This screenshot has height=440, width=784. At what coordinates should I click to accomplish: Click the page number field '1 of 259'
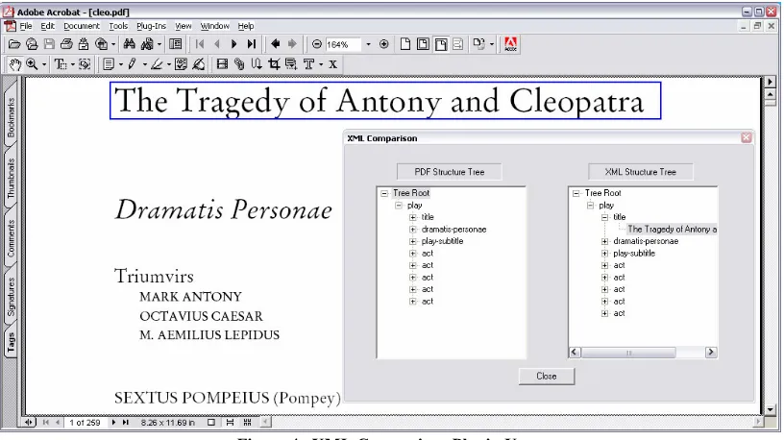(x=85, y=423)
